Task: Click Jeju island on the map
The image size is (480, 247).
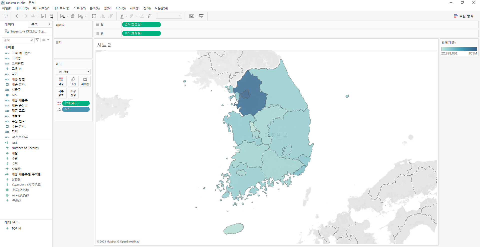Action: pyautogui.click(x=233, y=229)
